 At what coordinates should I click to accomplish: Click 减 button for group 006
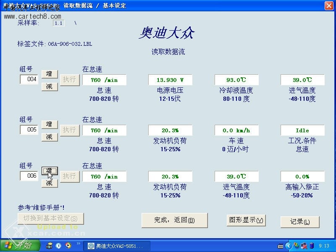[50, 183]
